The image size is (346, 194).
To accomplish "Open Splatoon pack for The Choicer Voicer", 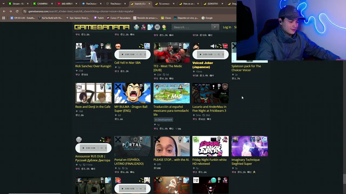I will click(x=246, y=68).
